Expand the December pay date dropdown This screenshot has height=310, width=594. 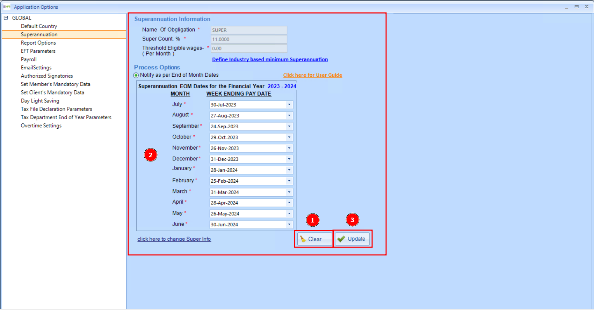289,159
